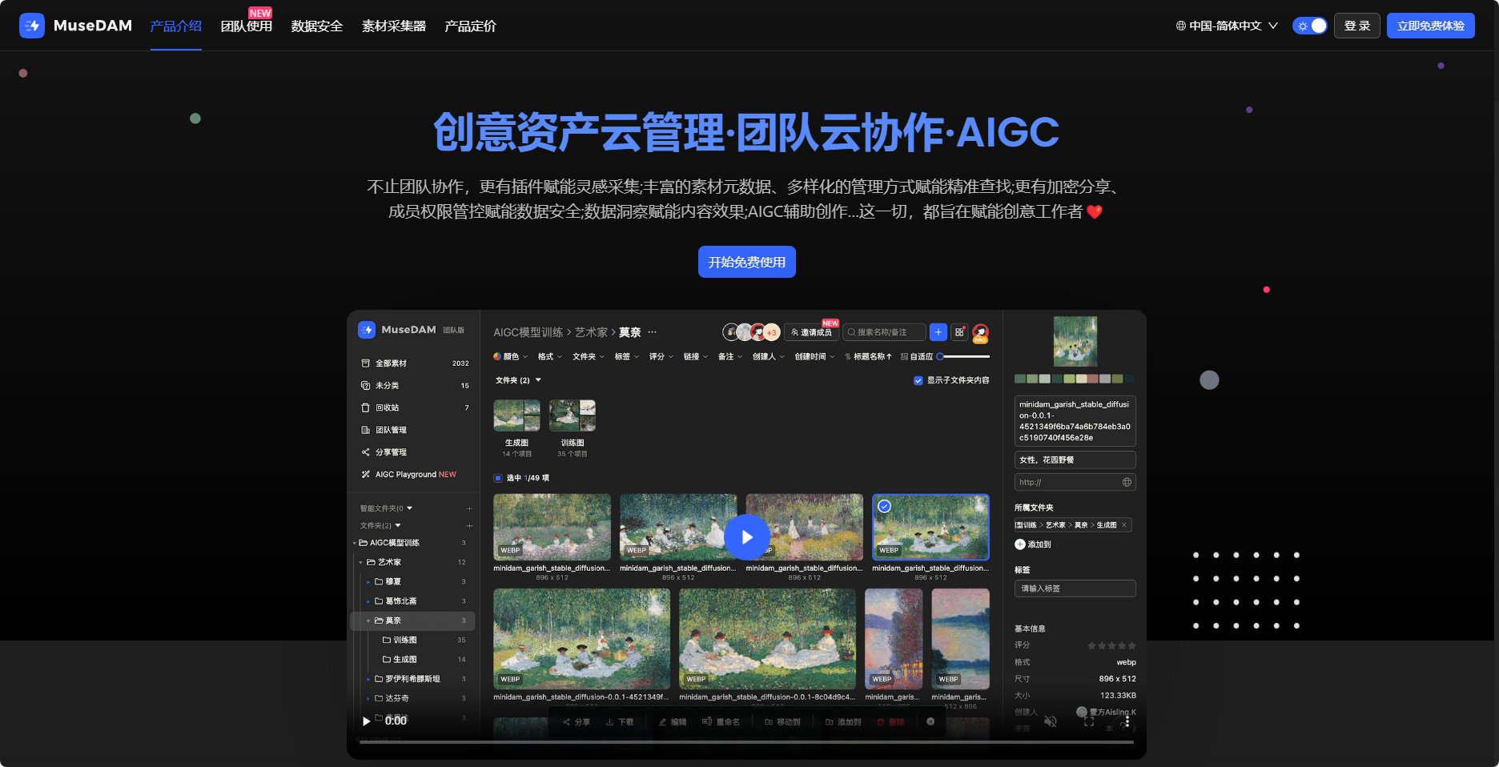Image resolution: width=1499 pixels, height=767 pixels.
Task: Click the +3 member avatars badge
Action: tap(771, 332)
